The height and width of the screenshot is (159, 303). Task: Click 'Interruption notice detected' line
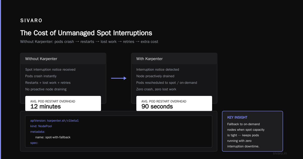(158, 69)
